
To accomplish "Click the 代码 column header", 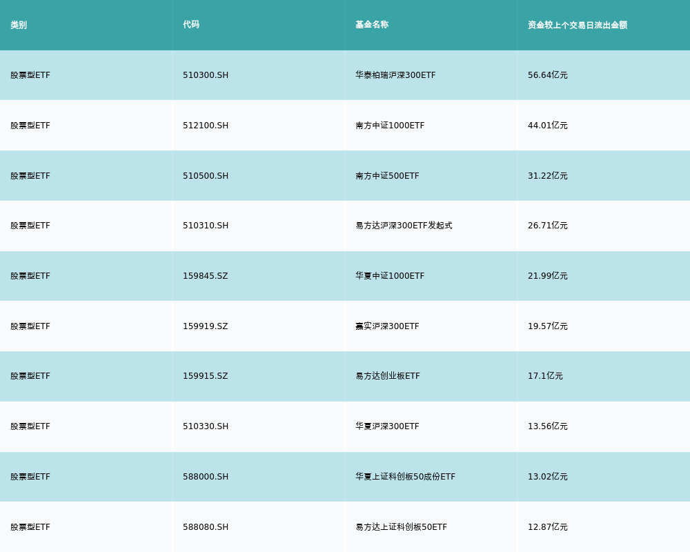I will (x=191, y=25).
